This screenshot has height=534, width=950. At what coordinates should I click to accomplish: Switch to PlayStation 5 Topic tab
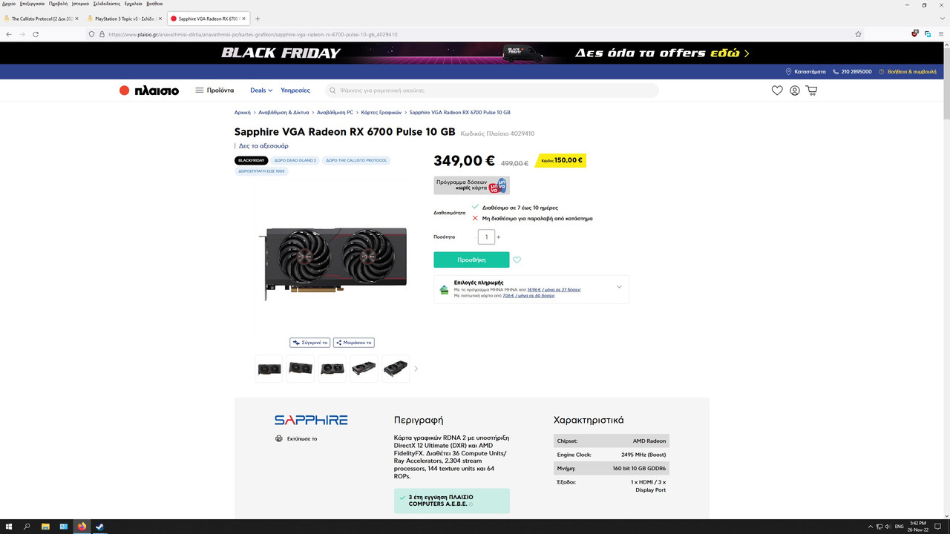(123, 19)
